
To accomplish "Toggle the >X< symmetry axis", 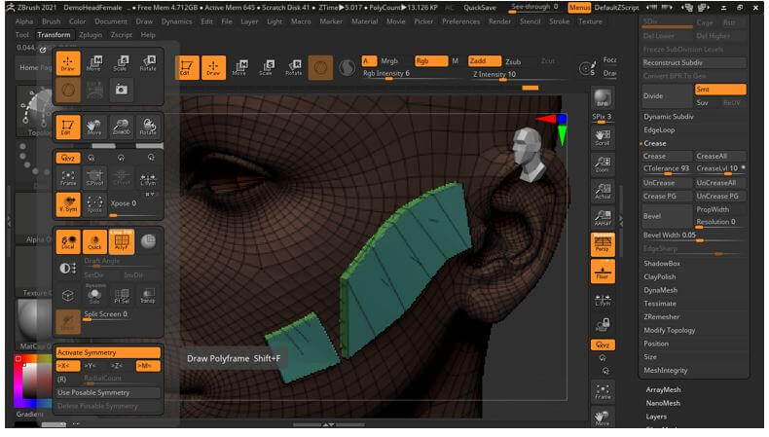I will 68,365.
